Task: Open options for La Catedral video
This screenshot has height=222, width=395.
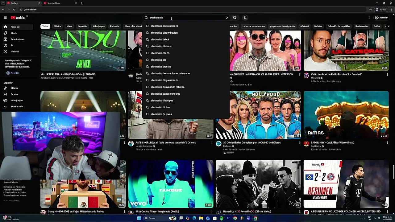Action: (387, 74)
